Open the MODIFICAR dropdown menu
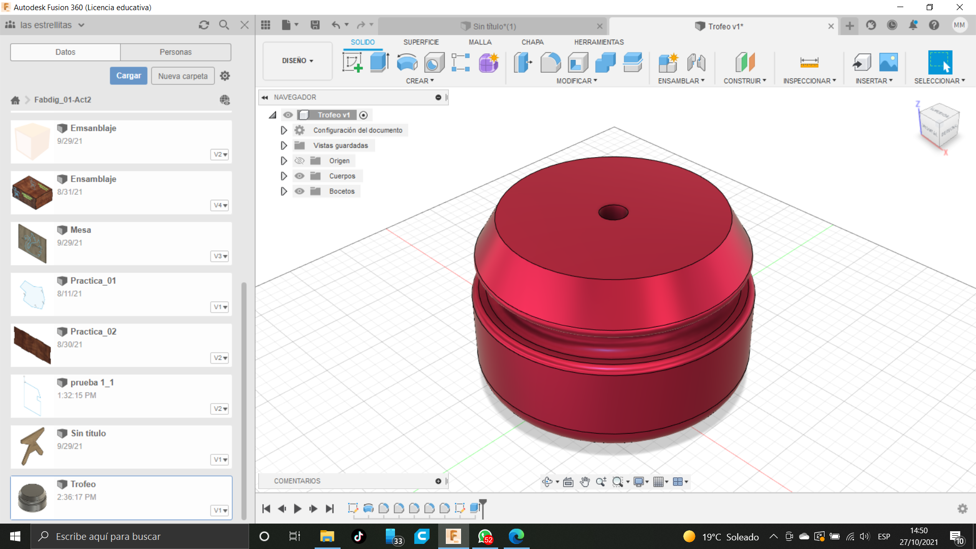 tap(576, 81)
